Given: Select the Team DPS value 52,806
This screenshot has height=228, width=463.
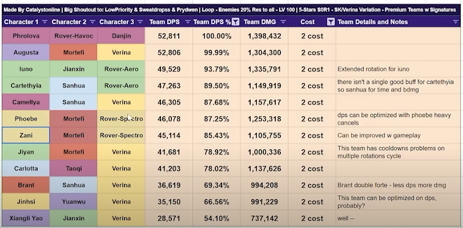Looking at the screenshot, I should (169, 53).
